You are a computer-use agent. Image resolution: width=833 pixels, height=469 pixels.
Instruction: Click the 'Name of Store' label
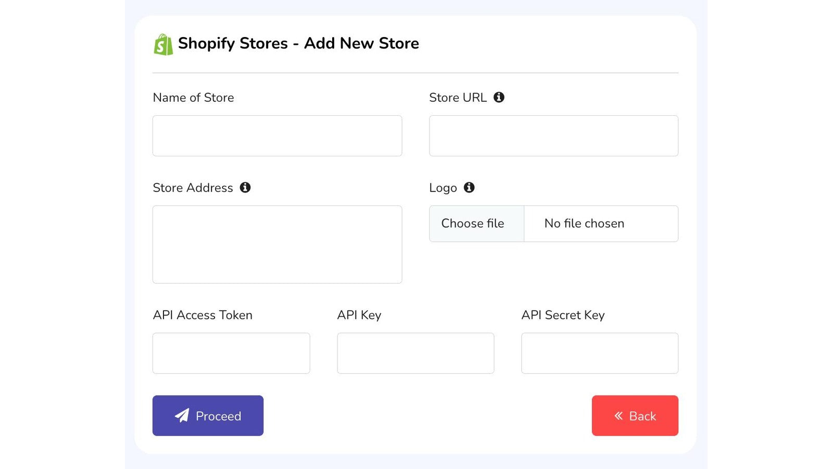pos(193,97)
